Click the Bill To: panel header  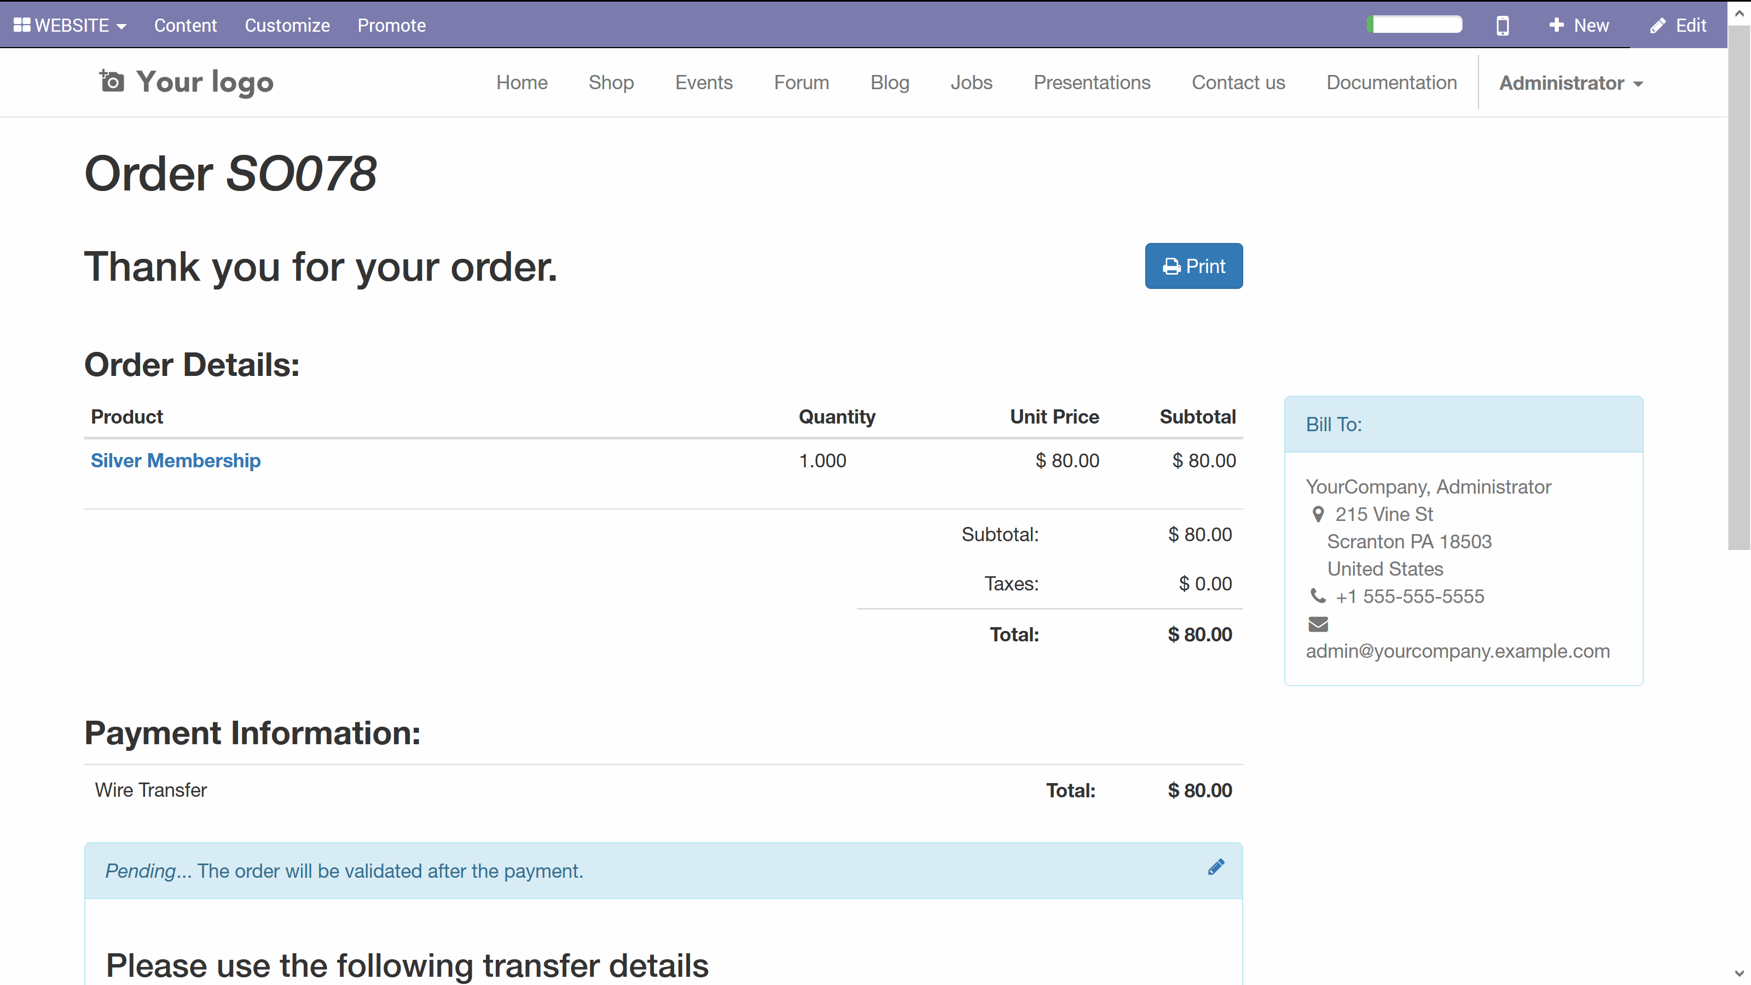[1464, 424]
